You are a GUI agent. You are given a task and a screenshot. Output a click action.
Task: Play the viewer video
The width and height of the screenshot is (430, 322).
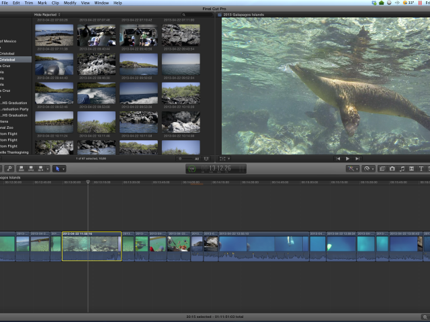click(347, 158)
